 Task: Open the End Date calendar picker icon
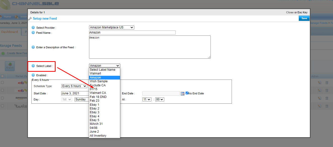click(x=183, y=93)
